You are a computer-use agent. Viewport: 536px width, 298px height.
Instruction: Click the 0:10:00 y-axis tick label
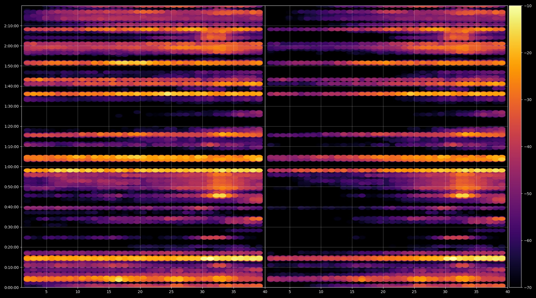click(11, 267)
